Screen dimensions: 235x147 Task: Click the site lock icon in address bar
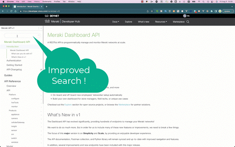(x=21, y=11)
